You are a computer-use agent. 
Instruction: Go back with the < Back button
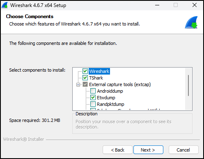pyautogui.click(x=117, y=150)
